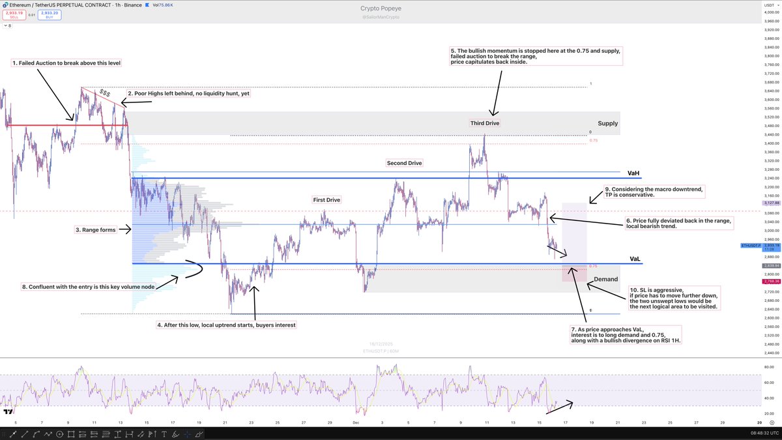Screen dimensions: 782x440
Task: Select the 'VaH' label on the chart
Action: [633, 173]
